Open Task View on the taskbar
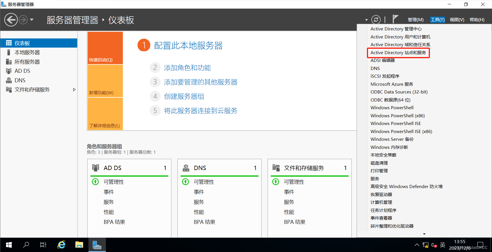The height and width of the screenshot is (252, 492). point(43,245)
